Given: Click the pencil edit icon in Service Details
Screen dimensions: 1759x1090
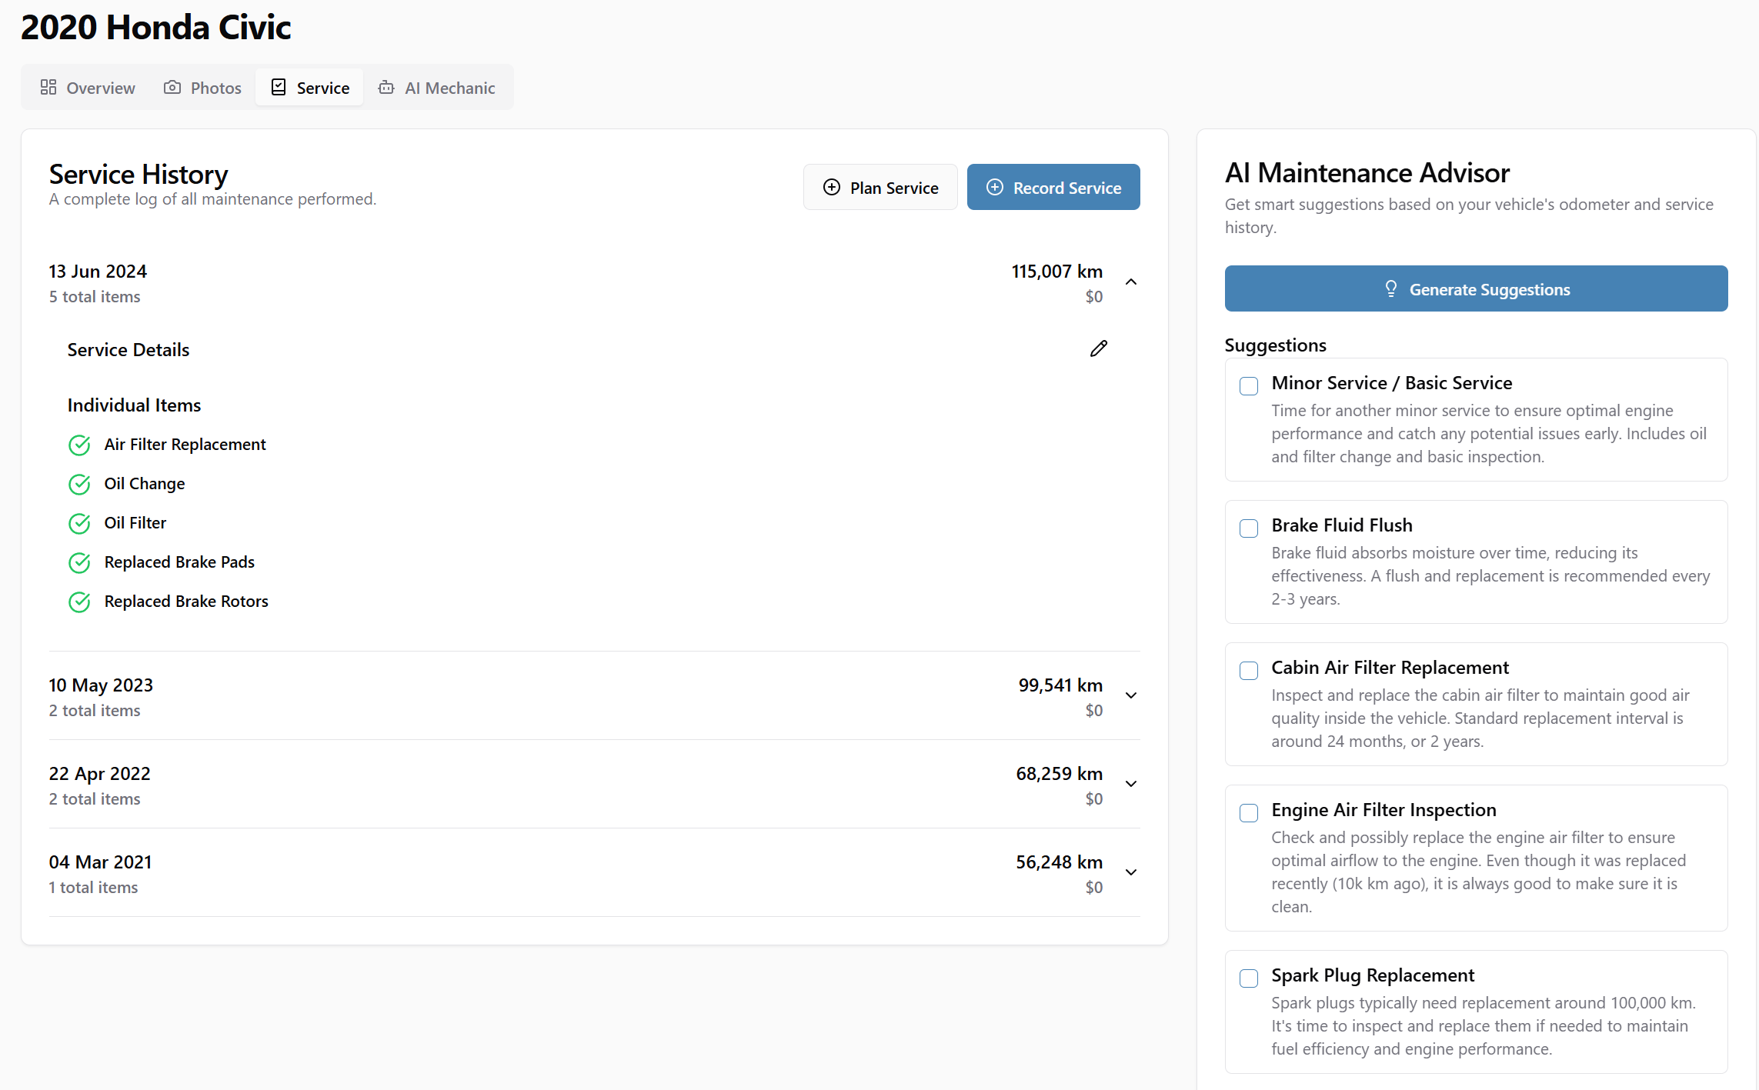Looking at the screenshot, I should point(1098,349).
